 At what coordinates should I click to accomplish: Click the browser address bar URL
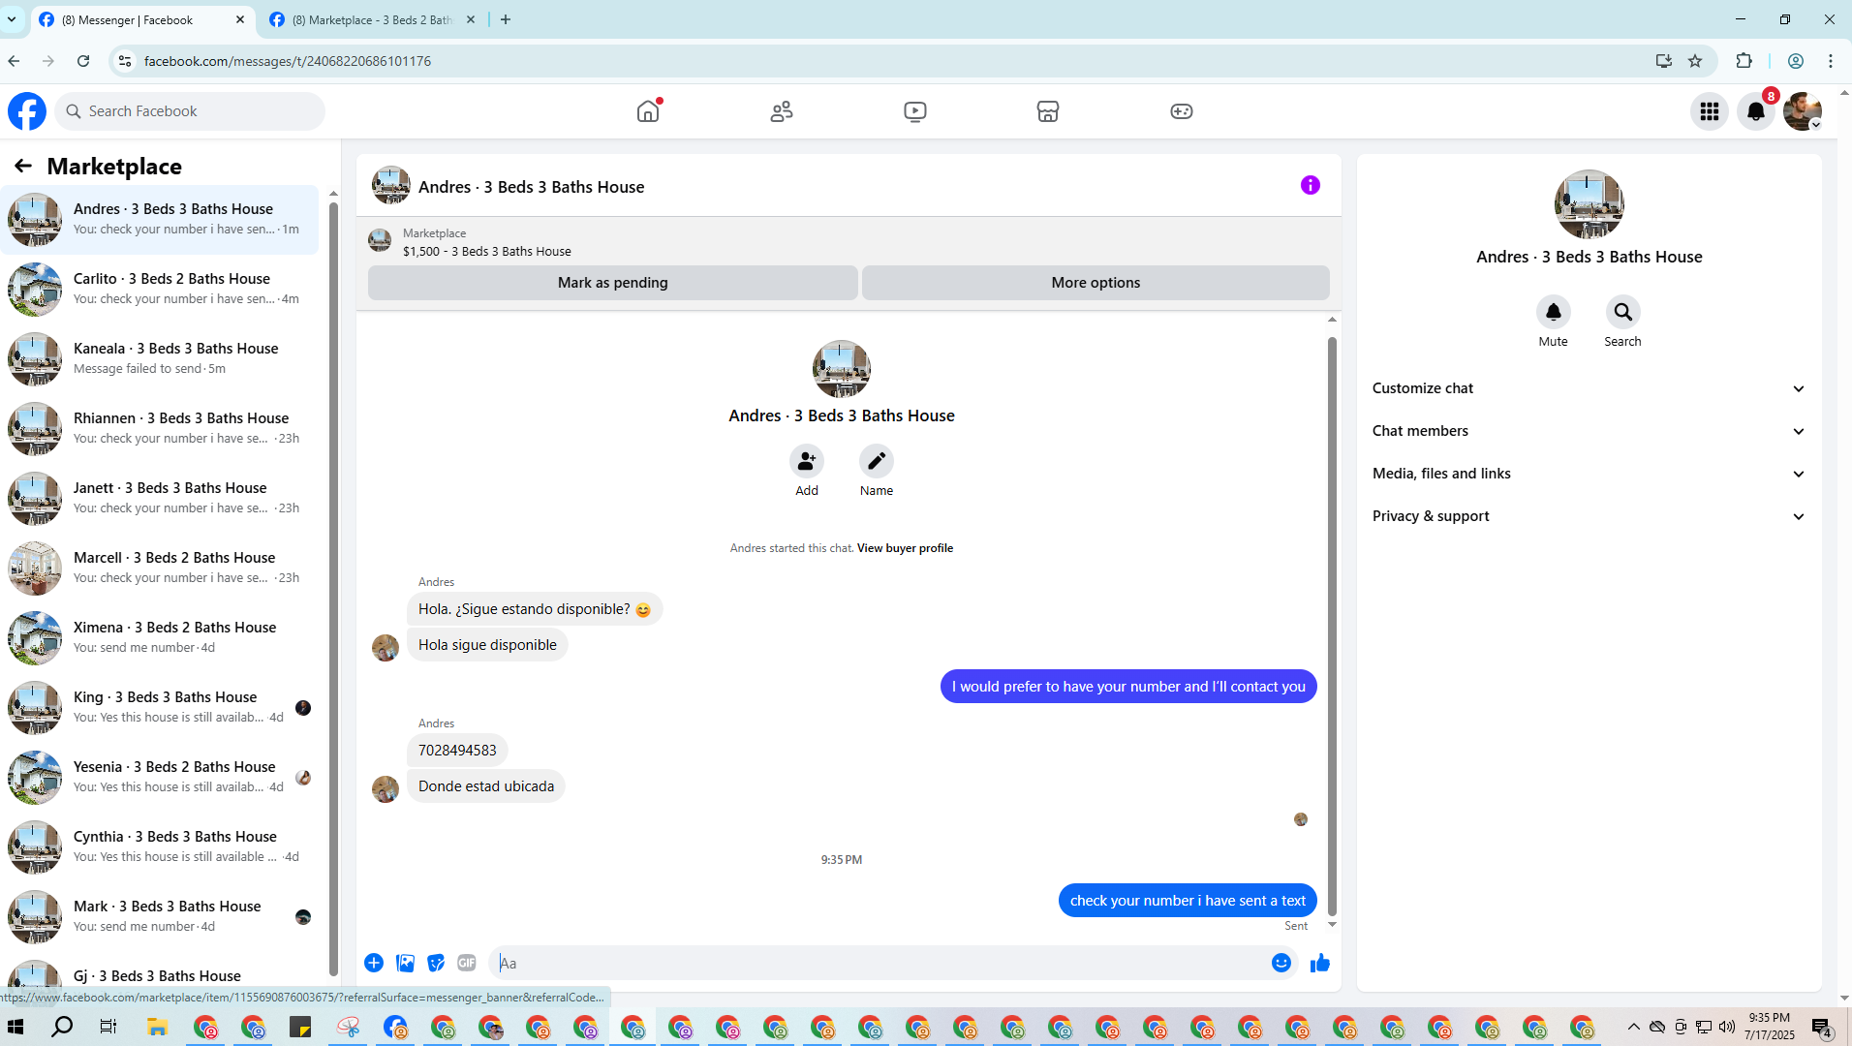click(x=288, y=61)
